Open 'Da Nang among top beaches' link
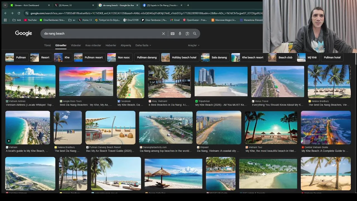Screen dimensions: 357x201 coord(166,151)
